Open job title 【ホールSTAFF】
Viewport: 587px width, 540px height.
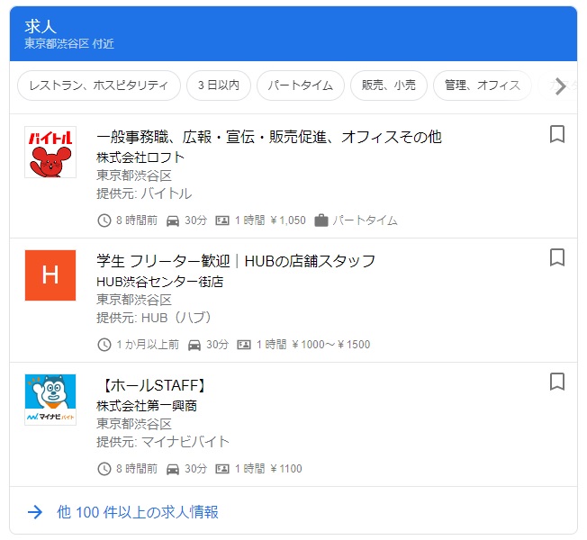point(153,385)
